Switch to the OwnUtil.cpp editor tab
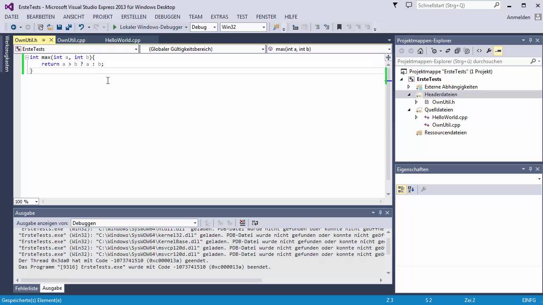The height and width of the screenshot is (305, 543). 71,40
